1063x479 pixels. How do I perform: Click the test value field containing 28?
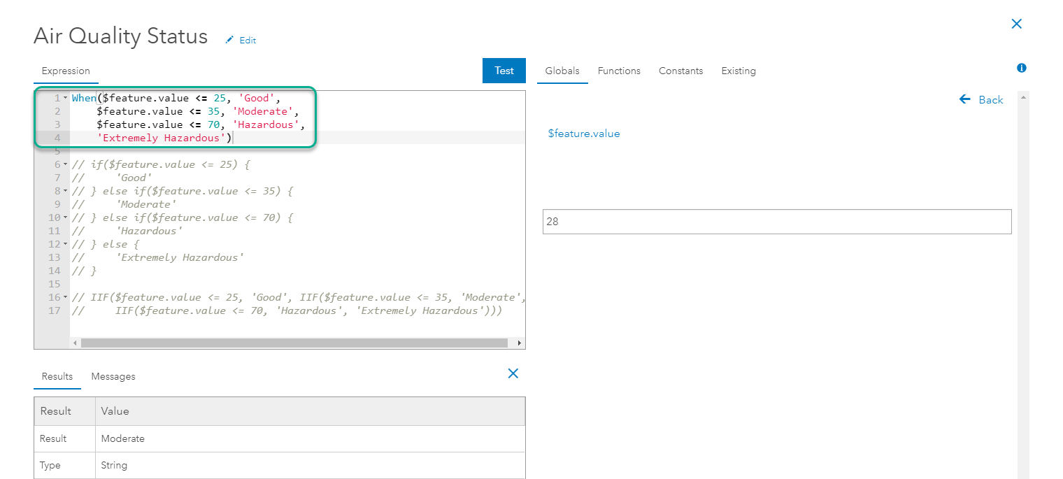777,222
